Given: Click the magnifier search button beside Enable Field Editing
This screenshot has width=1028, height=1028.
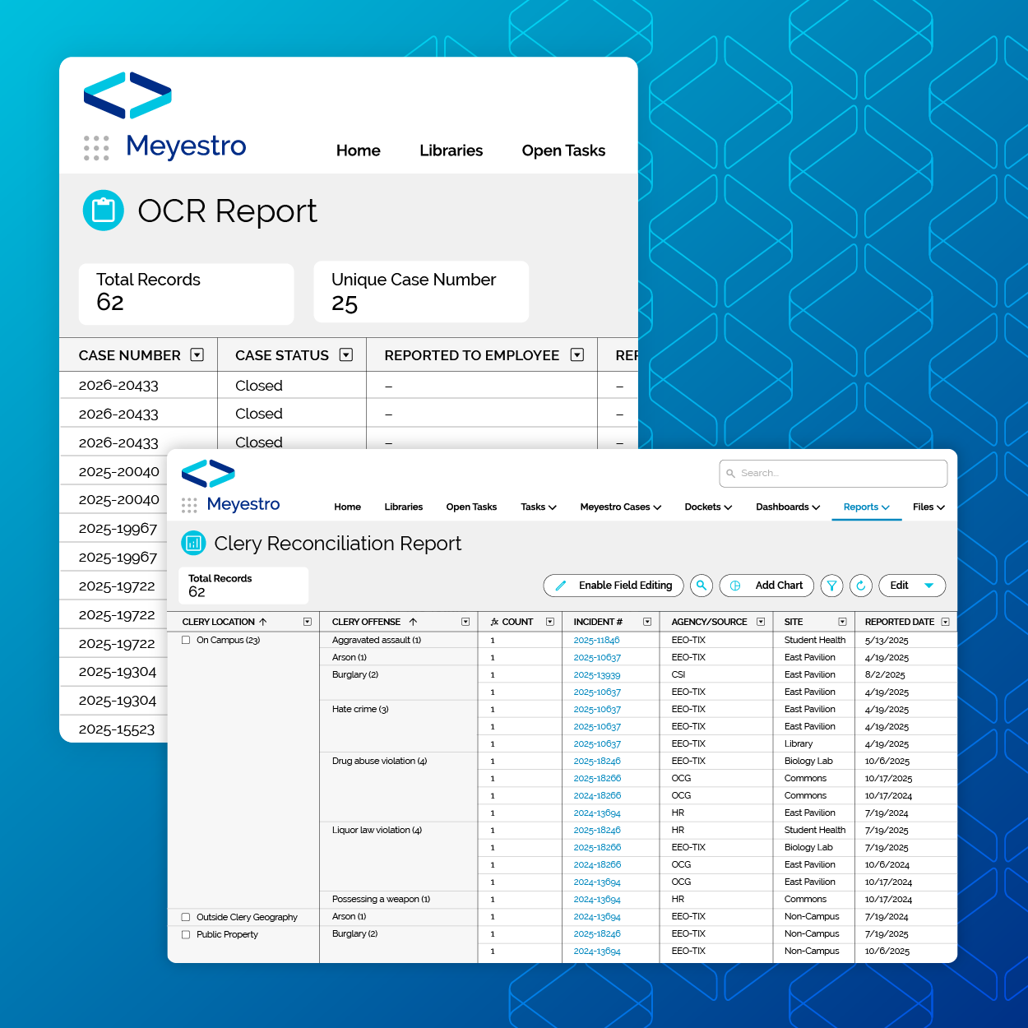Looking at the screenshot, I should (x=702, y=586).
